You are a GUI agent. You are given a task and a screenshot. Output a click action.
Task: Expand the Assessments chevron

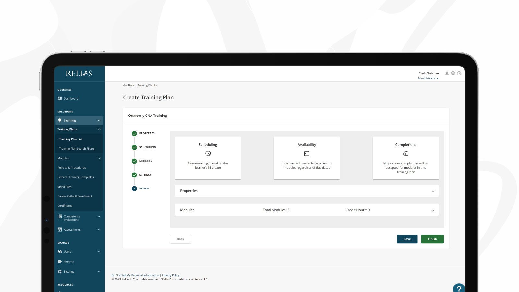[x=99, y=230]
